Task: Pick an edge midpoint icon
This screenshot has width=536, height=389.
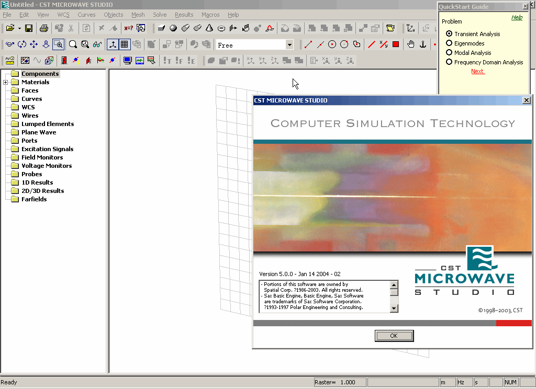Action: tap(320, 44)
